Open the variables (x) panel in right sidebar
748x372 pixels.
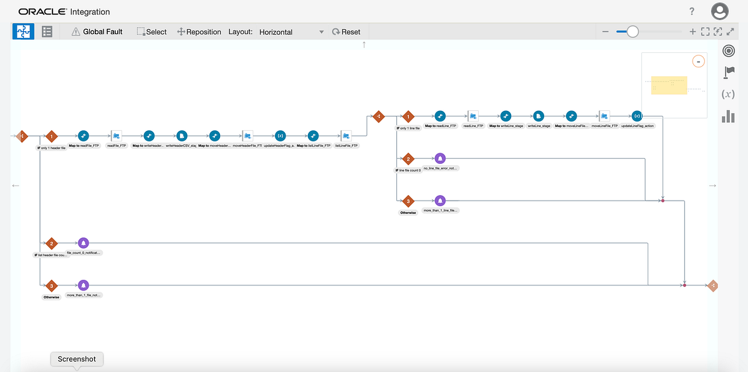click(x=729, y=95)
